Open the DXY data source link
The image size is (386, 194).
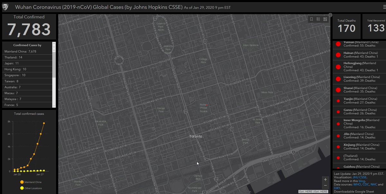coord(337,188)
